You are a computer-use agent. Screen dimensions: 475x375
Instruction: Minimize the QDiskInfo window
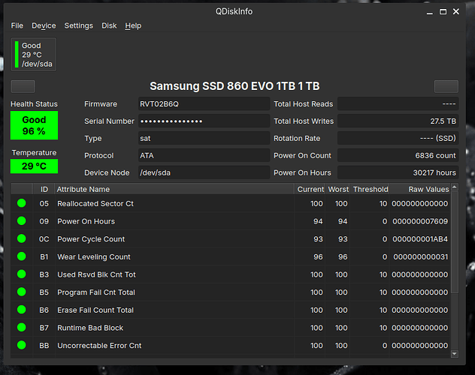pyautogui.click(x=429, y=12)
